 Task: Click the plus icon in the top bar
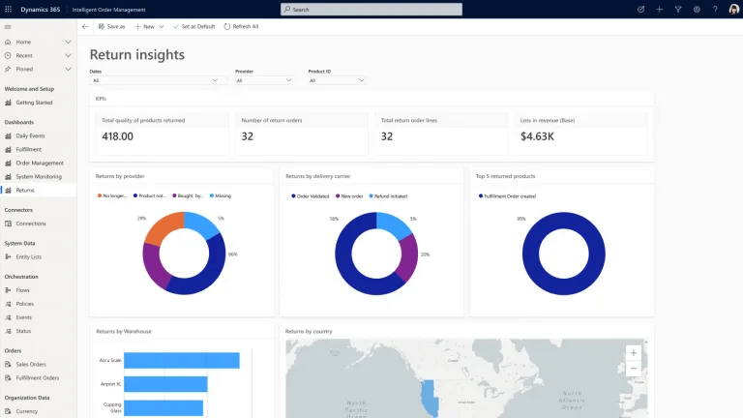(659, 9)
